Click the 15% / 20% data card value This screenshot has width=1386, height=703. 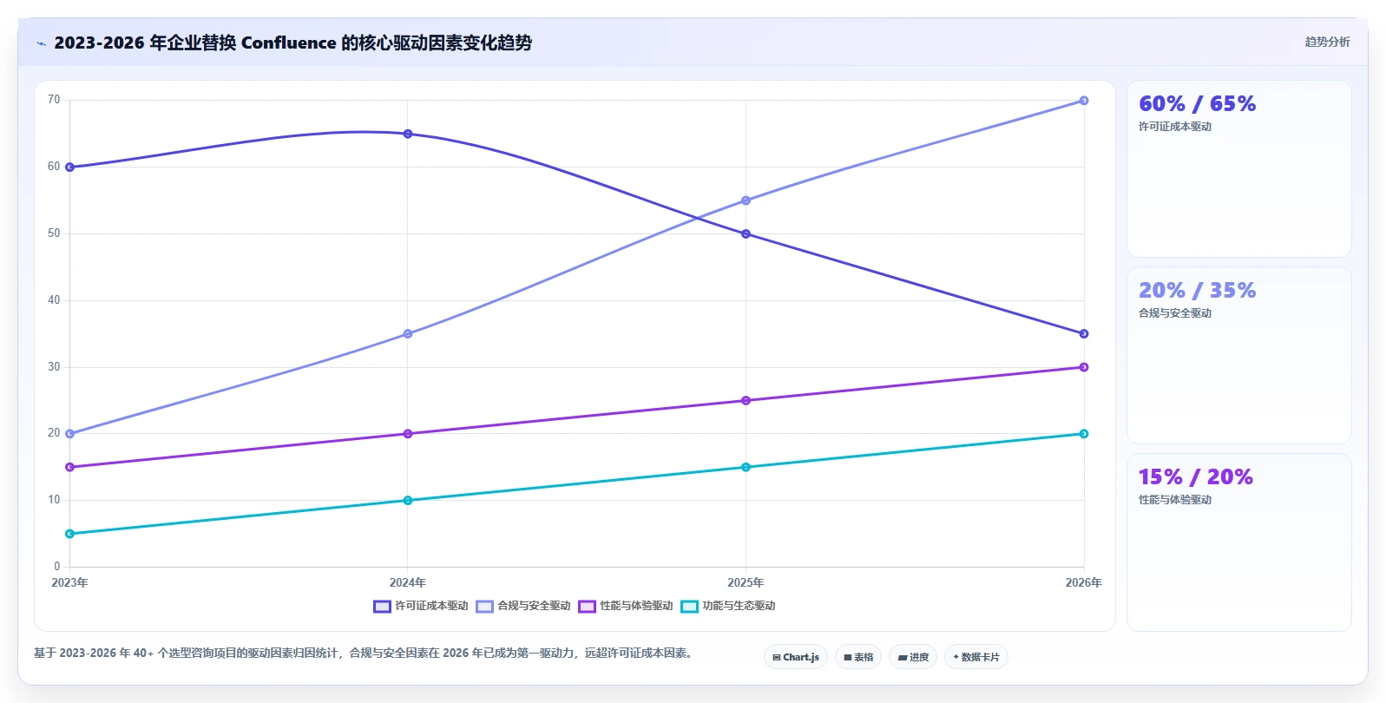tap(1195, 477)
